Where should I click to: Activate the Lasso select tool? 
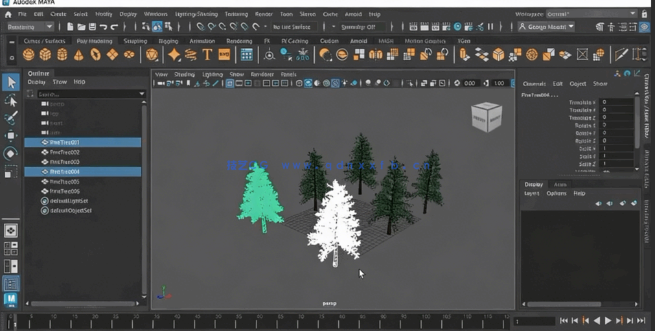11,100
